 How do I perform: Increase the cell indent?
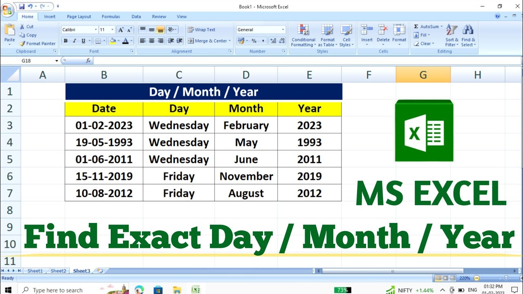179,41
